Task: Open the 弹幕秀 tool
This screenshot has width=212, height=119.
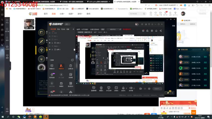Action: (61, 84)
